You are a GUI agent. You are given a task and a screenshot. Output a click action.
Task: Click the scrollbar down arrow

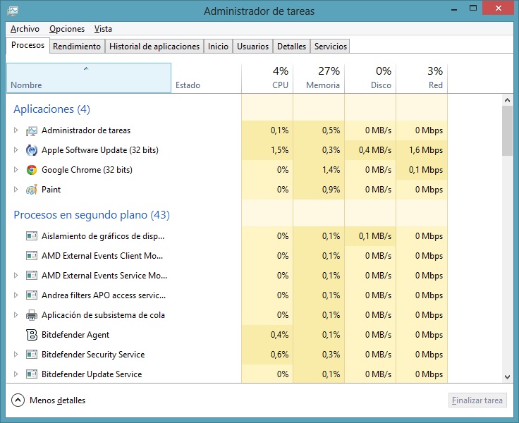click(507, 377)
